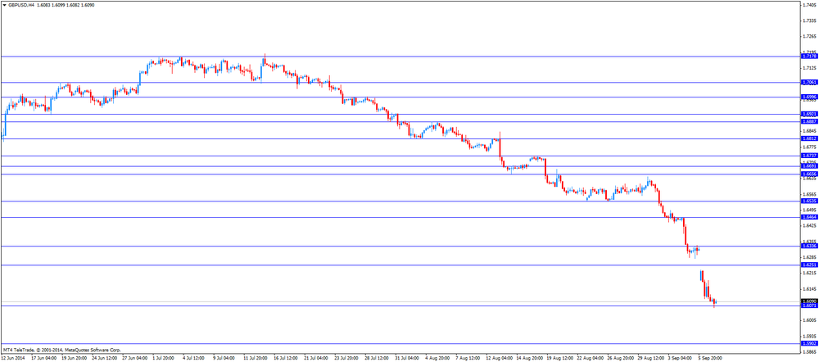Click the 1.7125 price scale value

click(810, 69)
